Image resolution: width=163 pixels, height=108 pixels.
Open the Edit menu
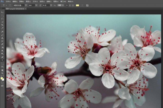15,1
